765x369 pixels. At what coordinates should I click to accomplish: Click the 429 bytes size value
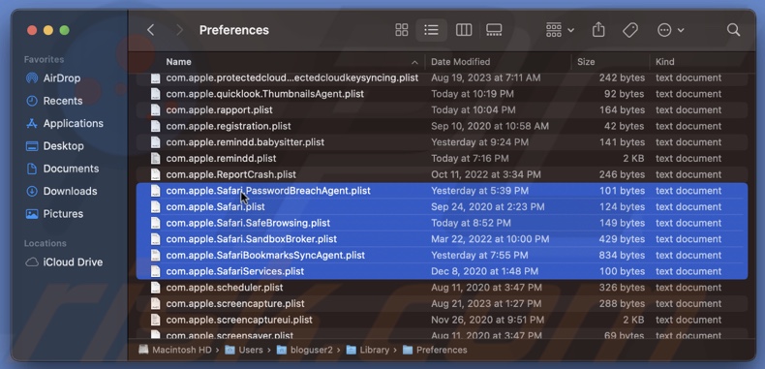pyautogui.click(x=622, y=239)
